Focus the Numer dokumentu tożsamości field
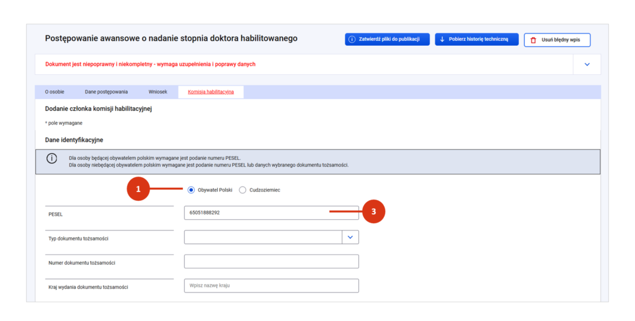 [271, 262]
